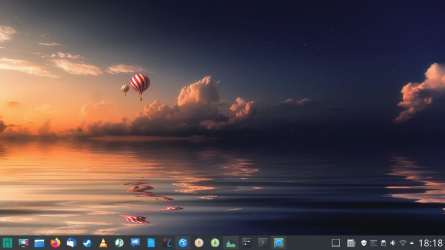Open the settings sliders icon in taskbar
Image resolution: width=445 pixels, height=250 pixels.
point(247,243)
